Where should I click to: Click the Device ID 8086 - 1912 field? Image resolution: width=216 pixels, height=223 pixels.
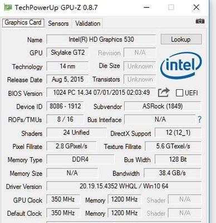tap(65, 106)
